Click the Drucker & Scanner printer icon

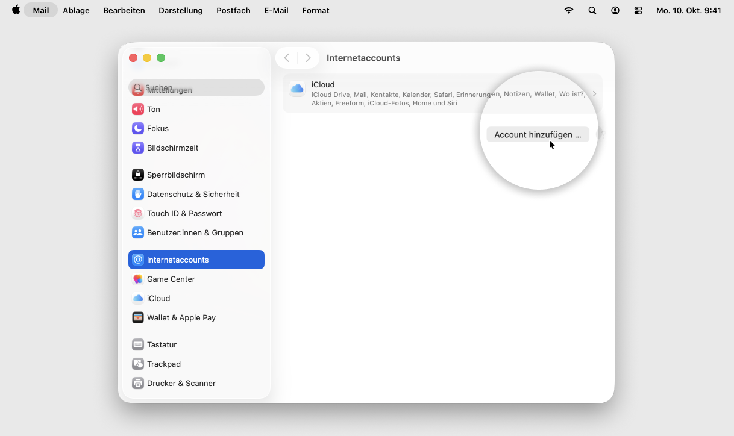138,383
